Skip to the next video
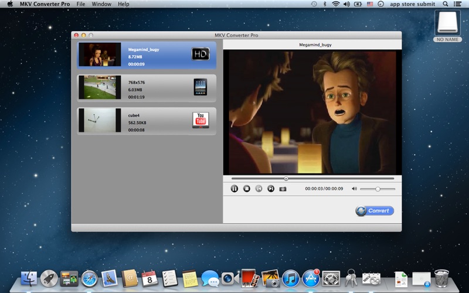469x293 pixels. coord(271,189)
